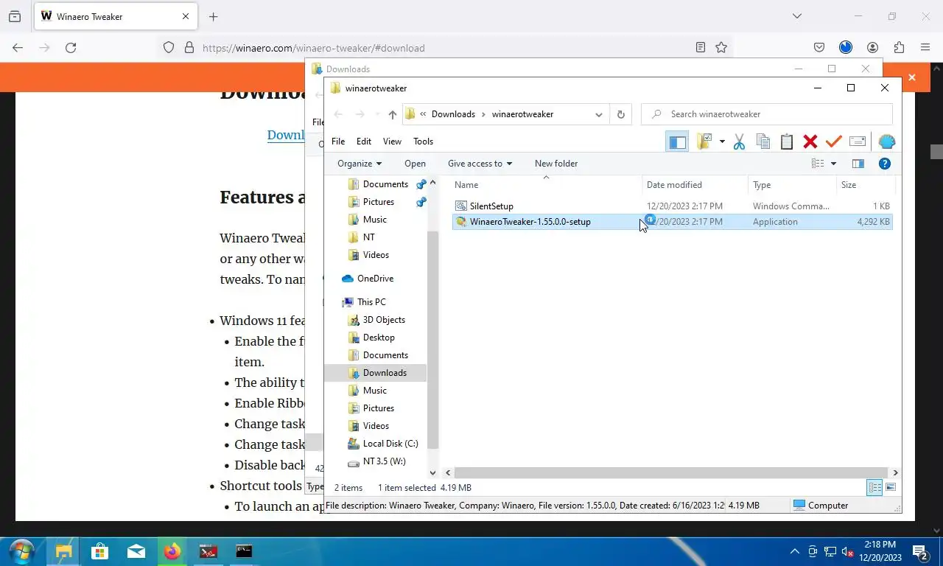Open properties with the card icon
Image resolution: width=943 pixels, height=566 pixels.
(858, 141)
